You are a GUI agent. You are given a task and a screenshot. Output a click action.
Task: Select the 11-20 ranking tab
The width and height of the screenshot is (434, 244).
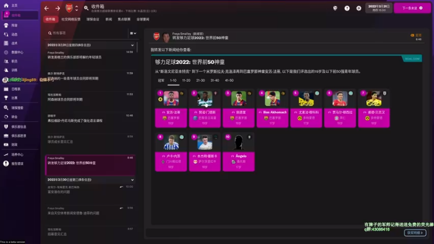pyautogui.click(x=186, y=80)
